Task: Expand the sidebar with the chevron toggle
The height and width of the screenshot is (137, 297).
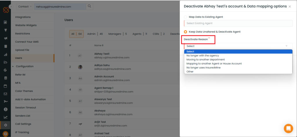Action: 11,6
